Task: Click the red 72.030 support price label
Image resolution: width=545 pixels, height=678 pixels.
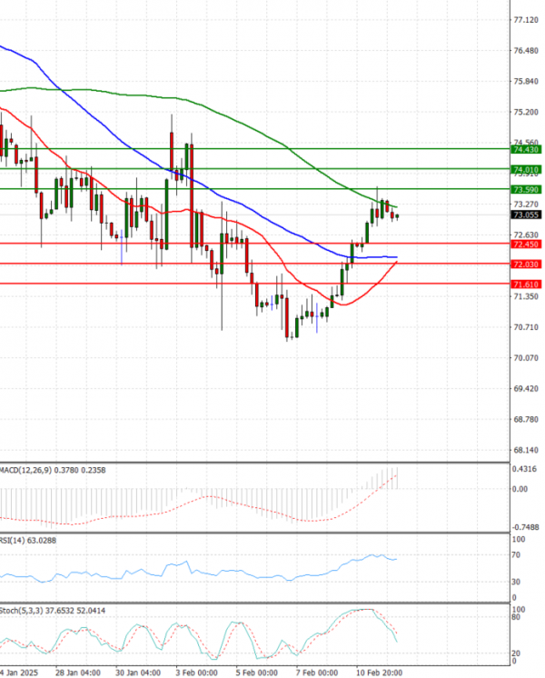Action: coord(526,264)
